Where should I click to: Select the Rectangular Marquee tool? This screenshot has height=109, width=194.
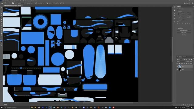(x=2, y=10)
